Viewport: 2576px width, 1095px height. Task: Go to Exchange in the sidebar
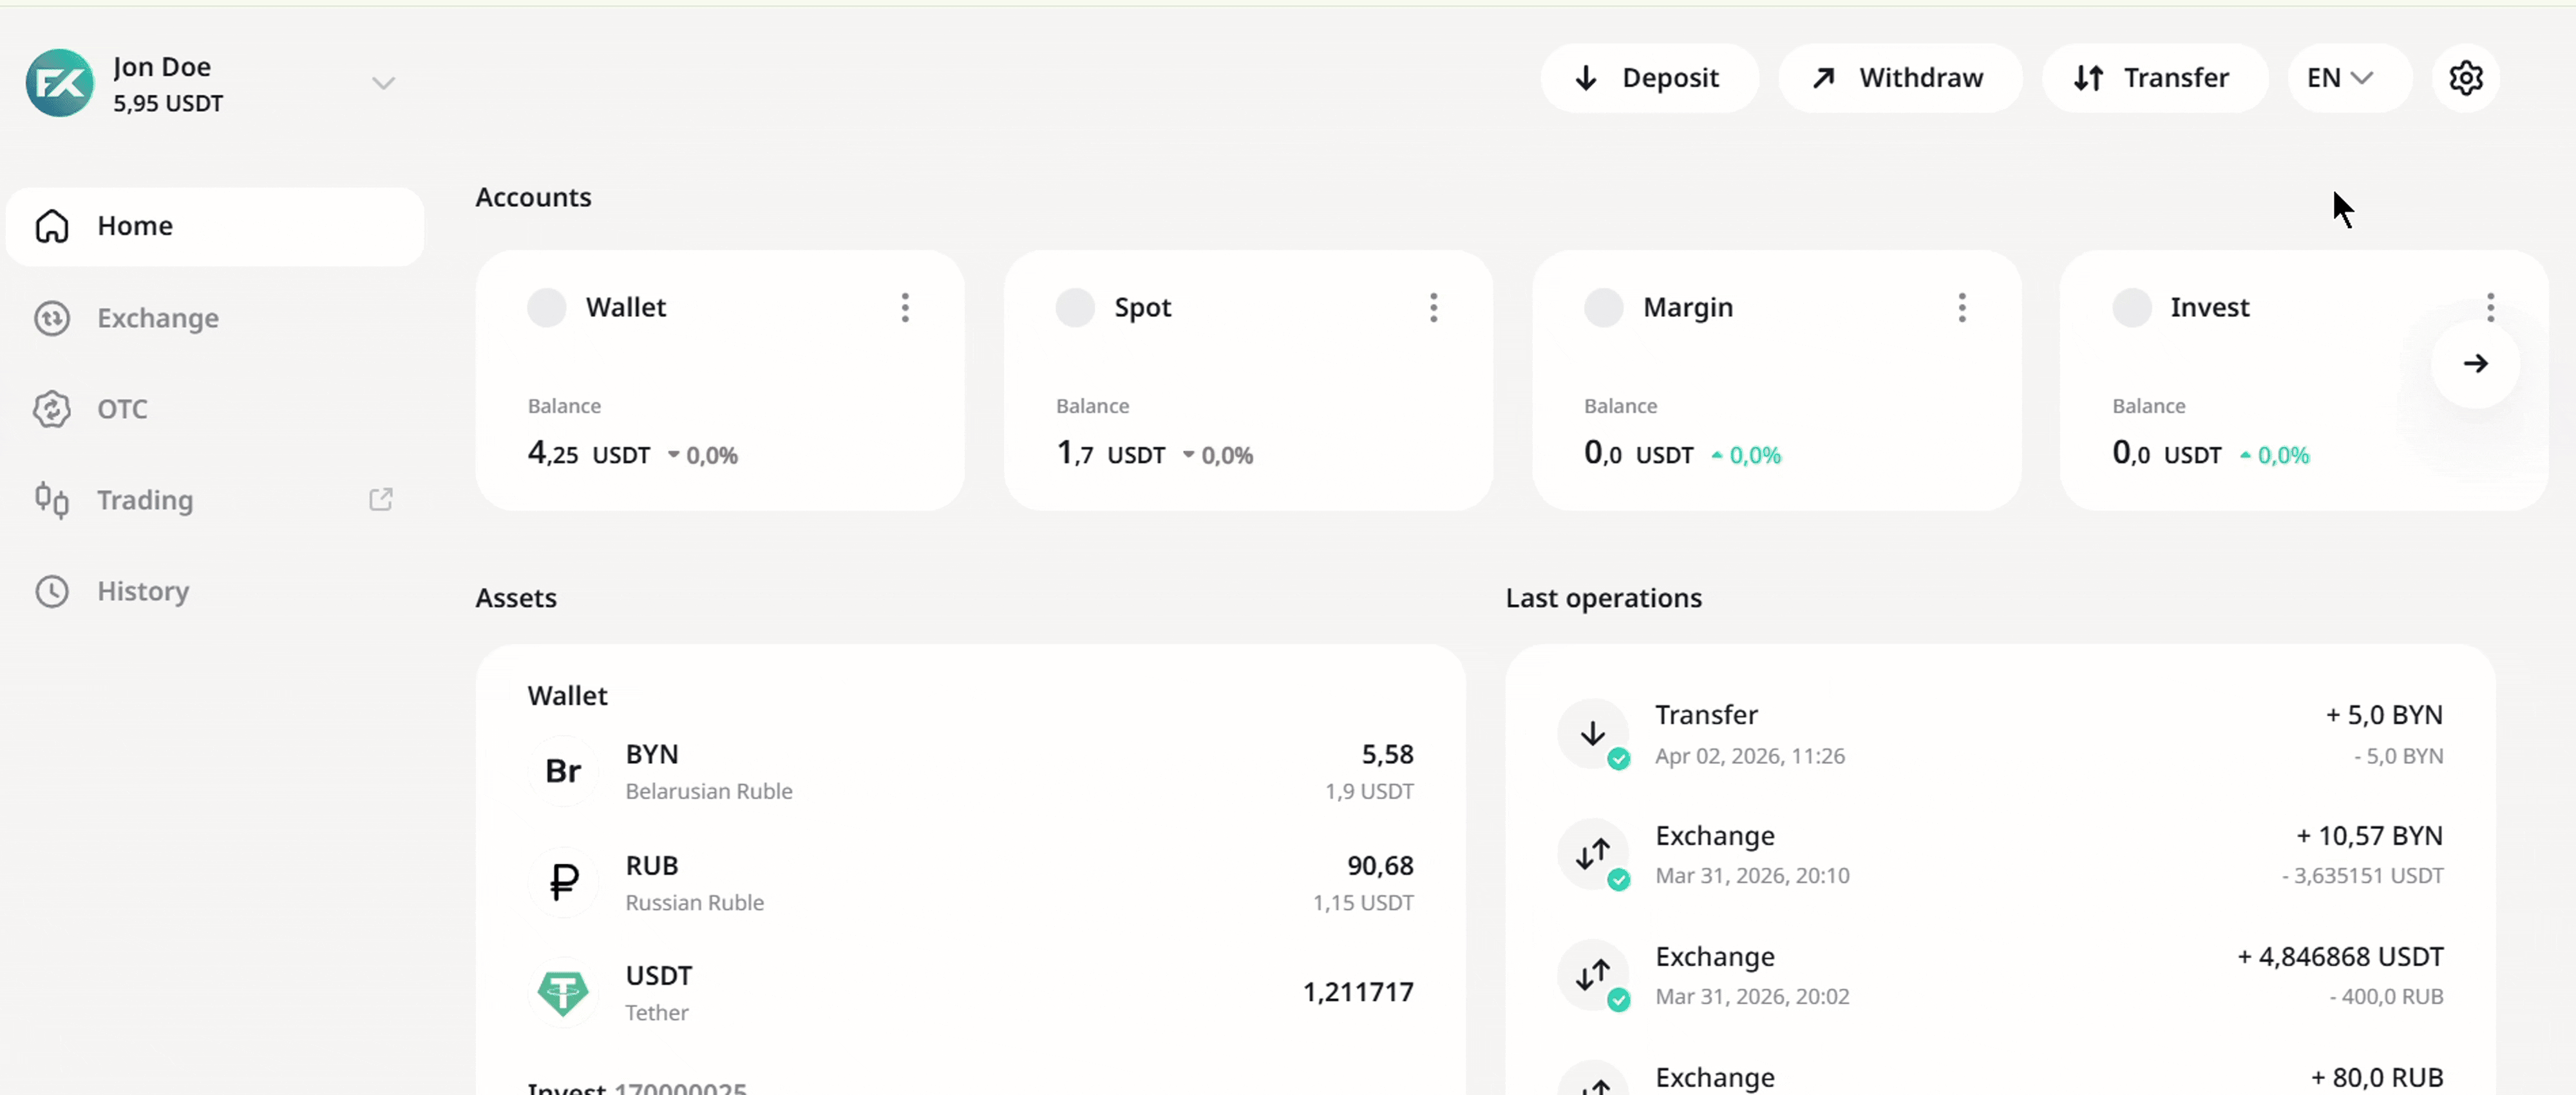coord(157,318)
